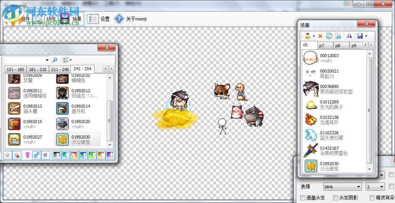
Task: Click the import code page icon in 场景 toolbar
Action: (x=338, y=36)
